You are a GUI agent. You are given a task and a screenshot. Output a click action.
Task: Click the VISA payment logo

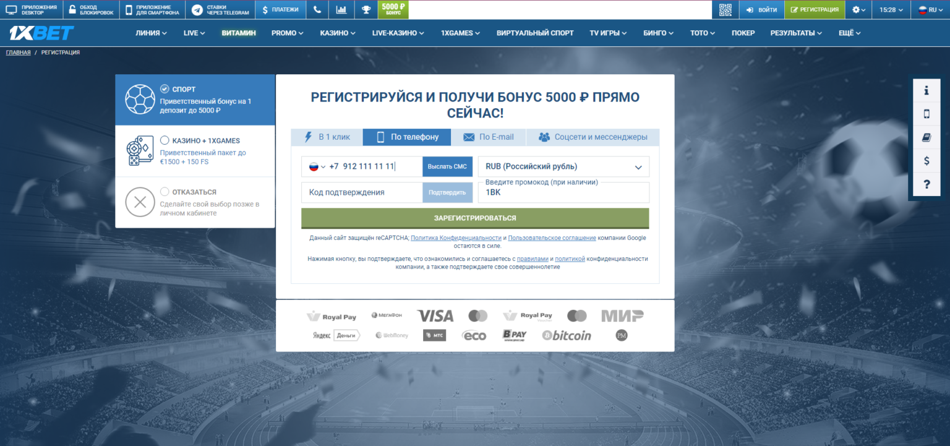pyautogui.click(x=435, y=316)
